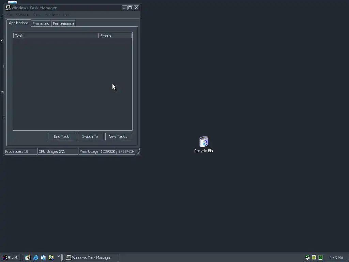349x262 pixels.
Task: Click the Switch To button
Action: point(90,136)
